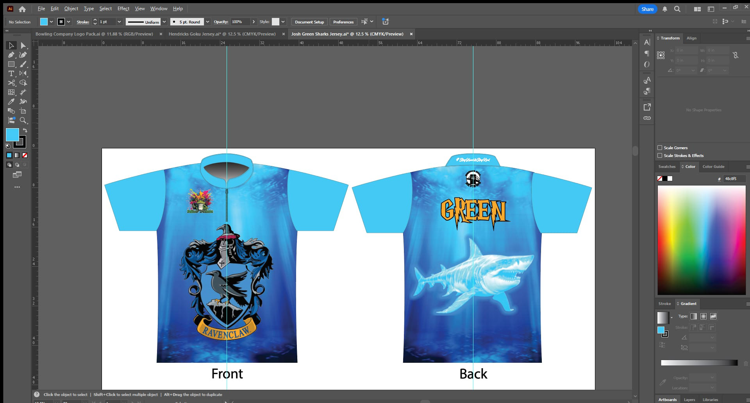Screen dimensions: 750x403
Task: Expand the Opacity 100% arrow
Action: (x=254, y=22)
